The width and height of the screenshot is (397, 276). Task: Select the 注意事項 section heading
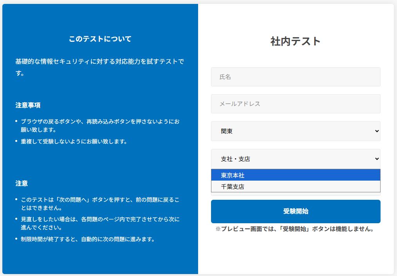coord(28,105)
